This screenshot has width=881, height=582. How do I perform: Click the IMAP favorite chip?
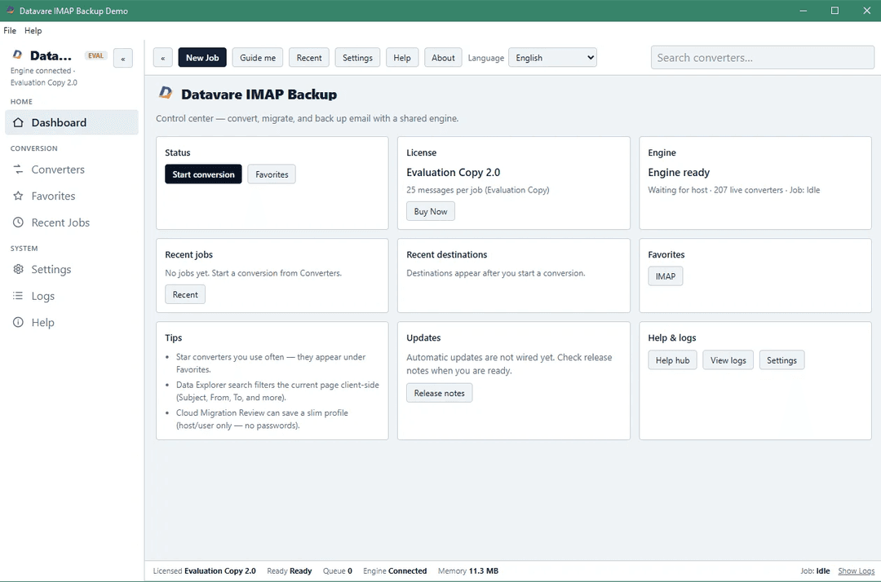[x=666, y=276]
